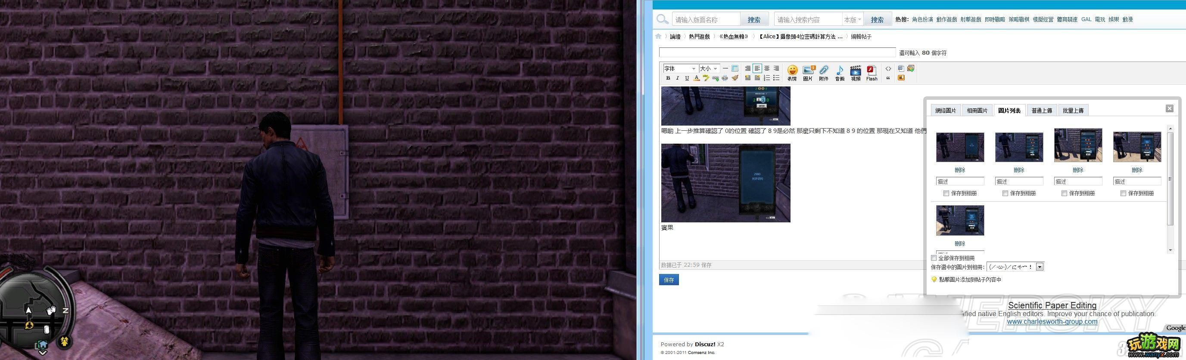The height and width of the screenshot is (360, 1186).
Task: Switch to the 相冊圖片 tab
Action: point(977,111)
